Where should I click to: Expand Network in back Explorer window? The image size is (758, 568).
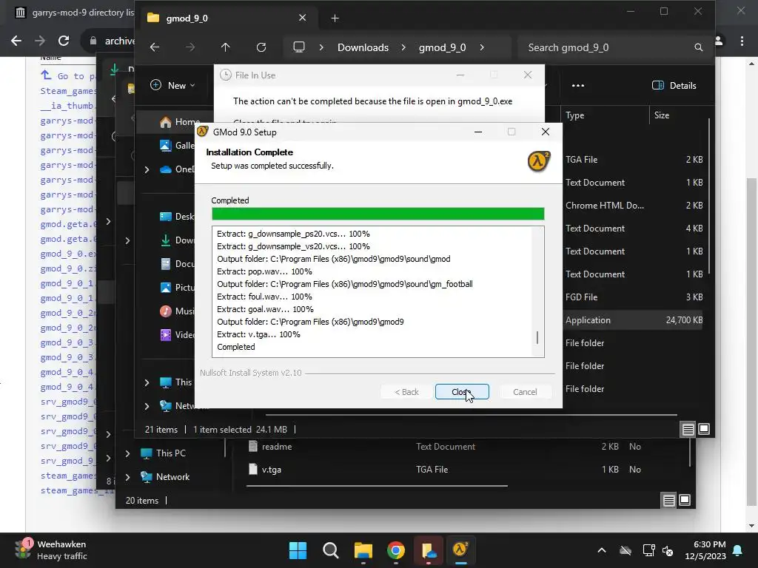click(127, 477)
